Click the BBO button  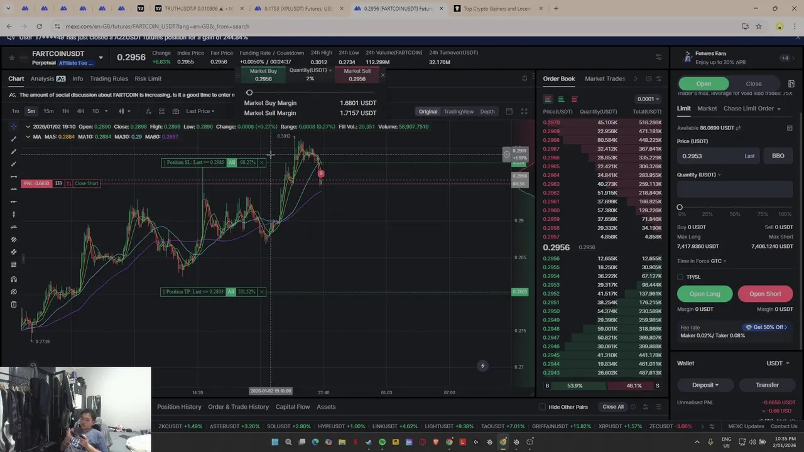click(x=778, y=156)
